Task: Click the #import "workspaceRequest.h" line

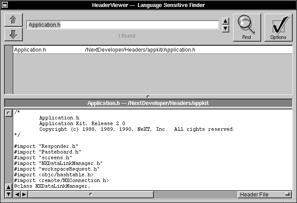Action: [57, 169]
